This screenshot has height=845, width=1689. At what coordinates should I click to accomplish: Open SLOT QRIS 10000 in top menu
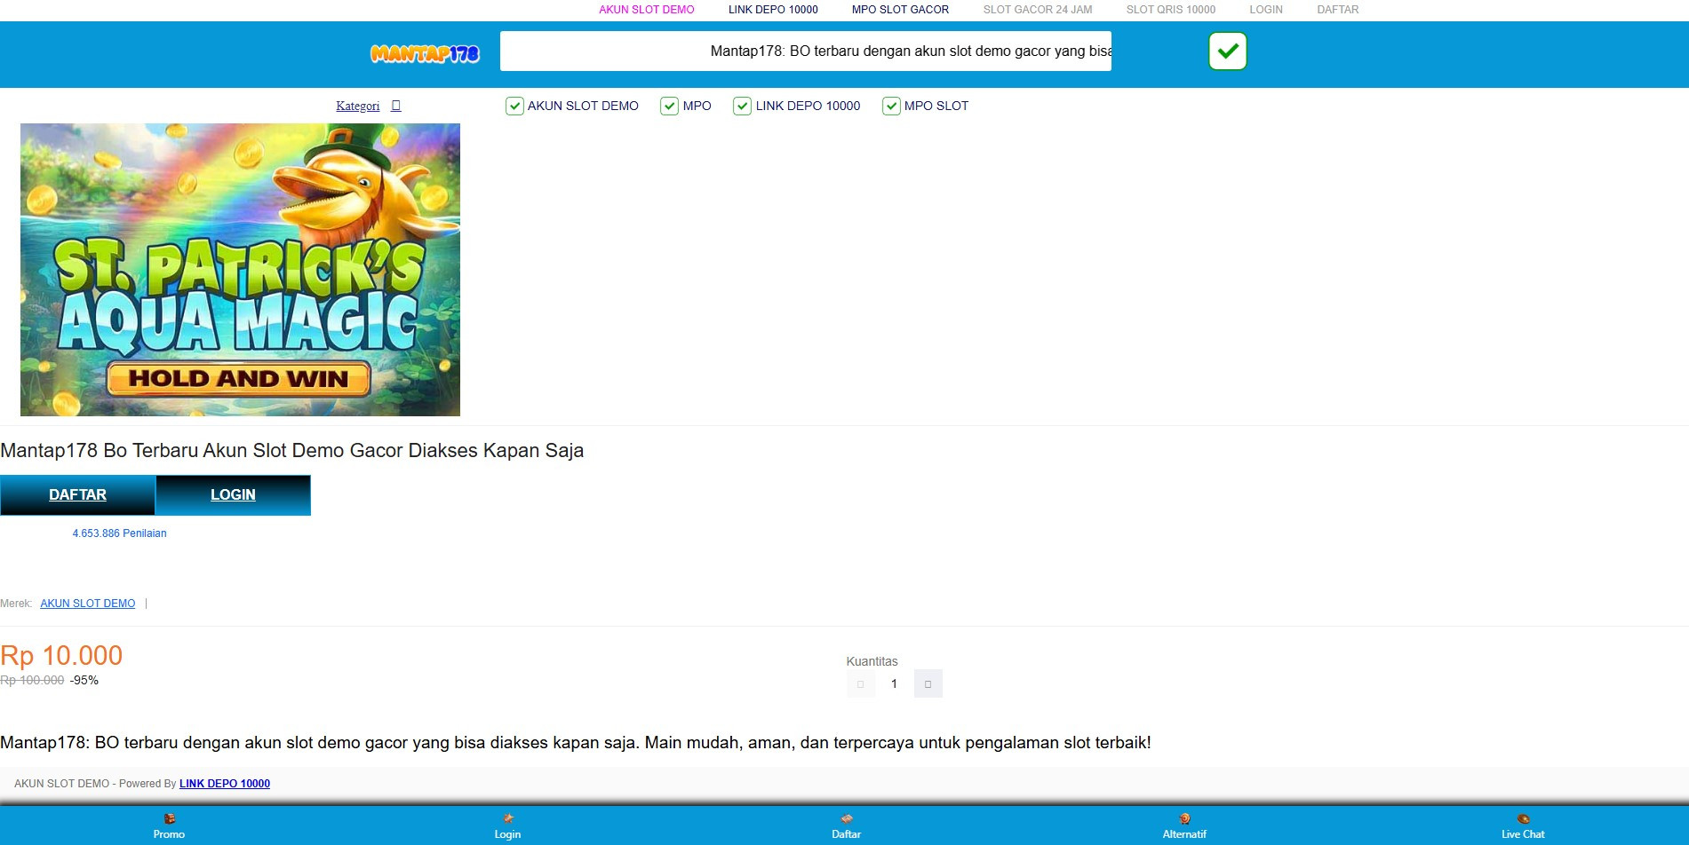tap(1170, 10)
